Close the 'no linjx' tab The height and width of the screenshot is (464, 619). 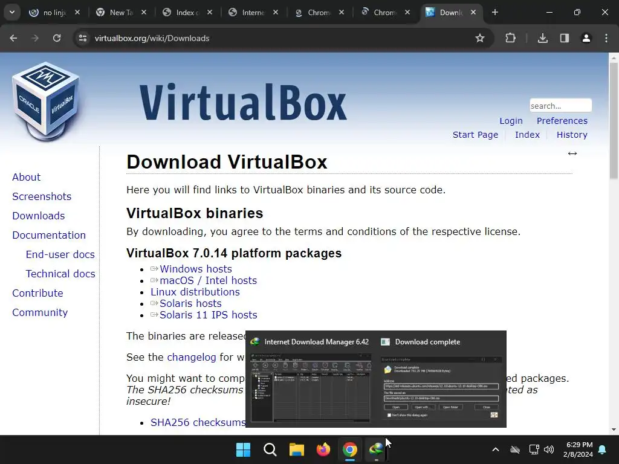77,12
